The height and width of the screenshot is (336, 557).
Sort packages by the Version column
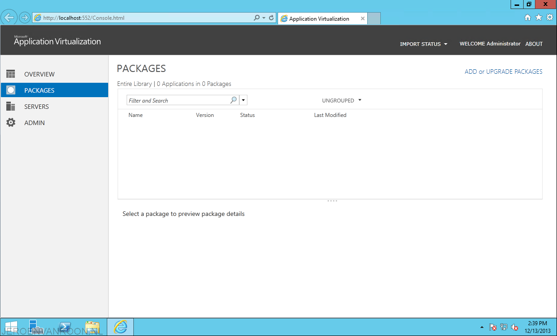pyautogui.click(x=205, y=115)
